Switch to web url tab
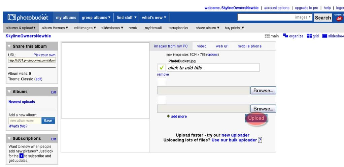The width and height of the screenshot is (344, 167). pos(222,46)
